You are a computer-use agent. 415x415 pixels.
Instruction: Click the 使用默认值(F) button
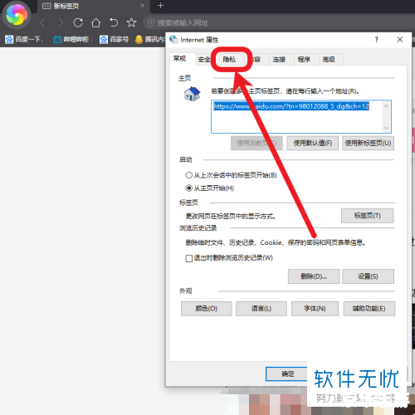(313, 143)
